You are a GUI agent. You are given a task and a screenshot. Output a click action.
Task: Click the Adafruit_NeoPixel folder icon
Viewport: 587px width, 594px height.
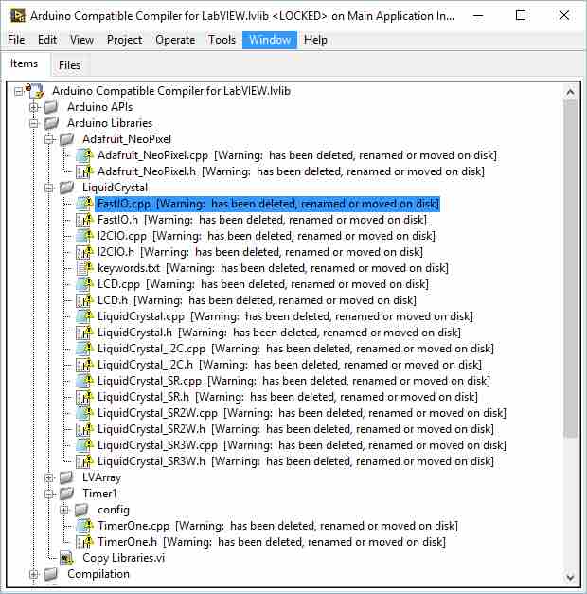coord(66,139)
